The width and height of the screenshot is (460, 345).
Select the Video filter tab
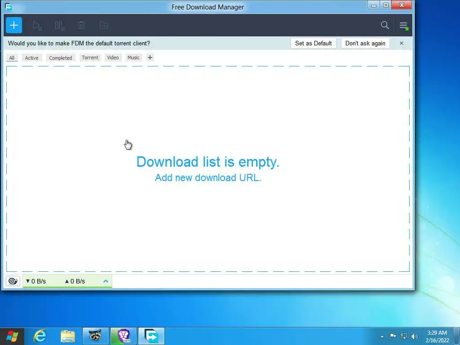tap(113, 57)
